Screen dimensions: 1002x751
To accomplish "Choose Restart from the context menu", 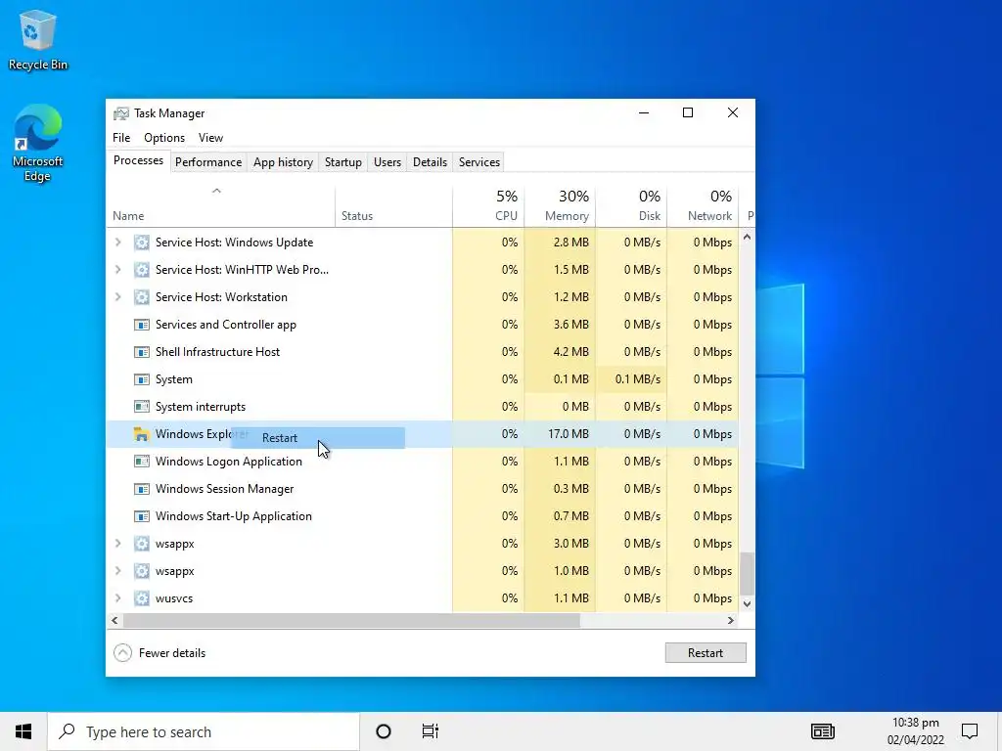I will pos(318,438).
